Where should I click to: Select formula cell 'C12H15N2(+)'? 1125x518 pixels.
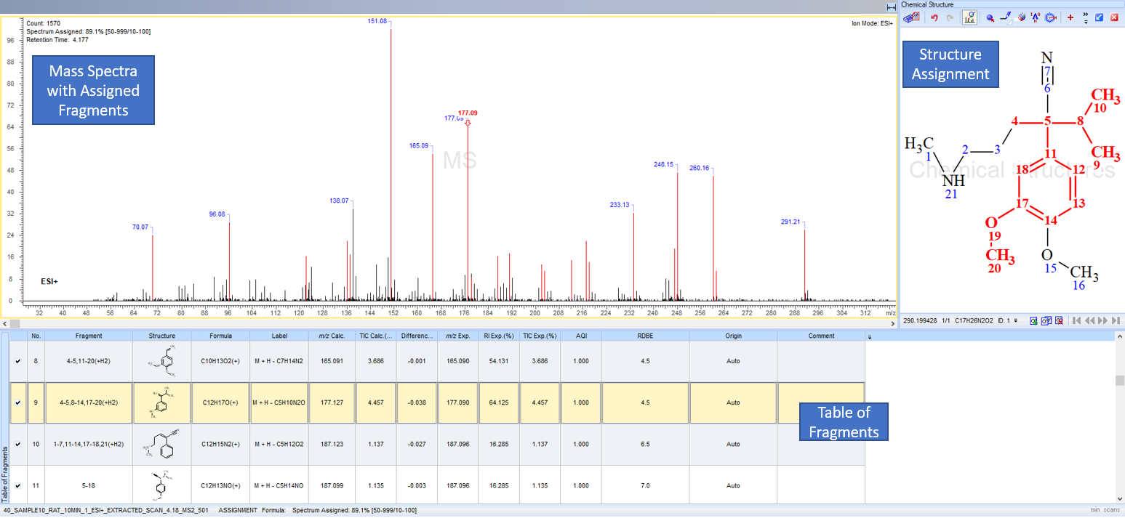coord(220,444)
